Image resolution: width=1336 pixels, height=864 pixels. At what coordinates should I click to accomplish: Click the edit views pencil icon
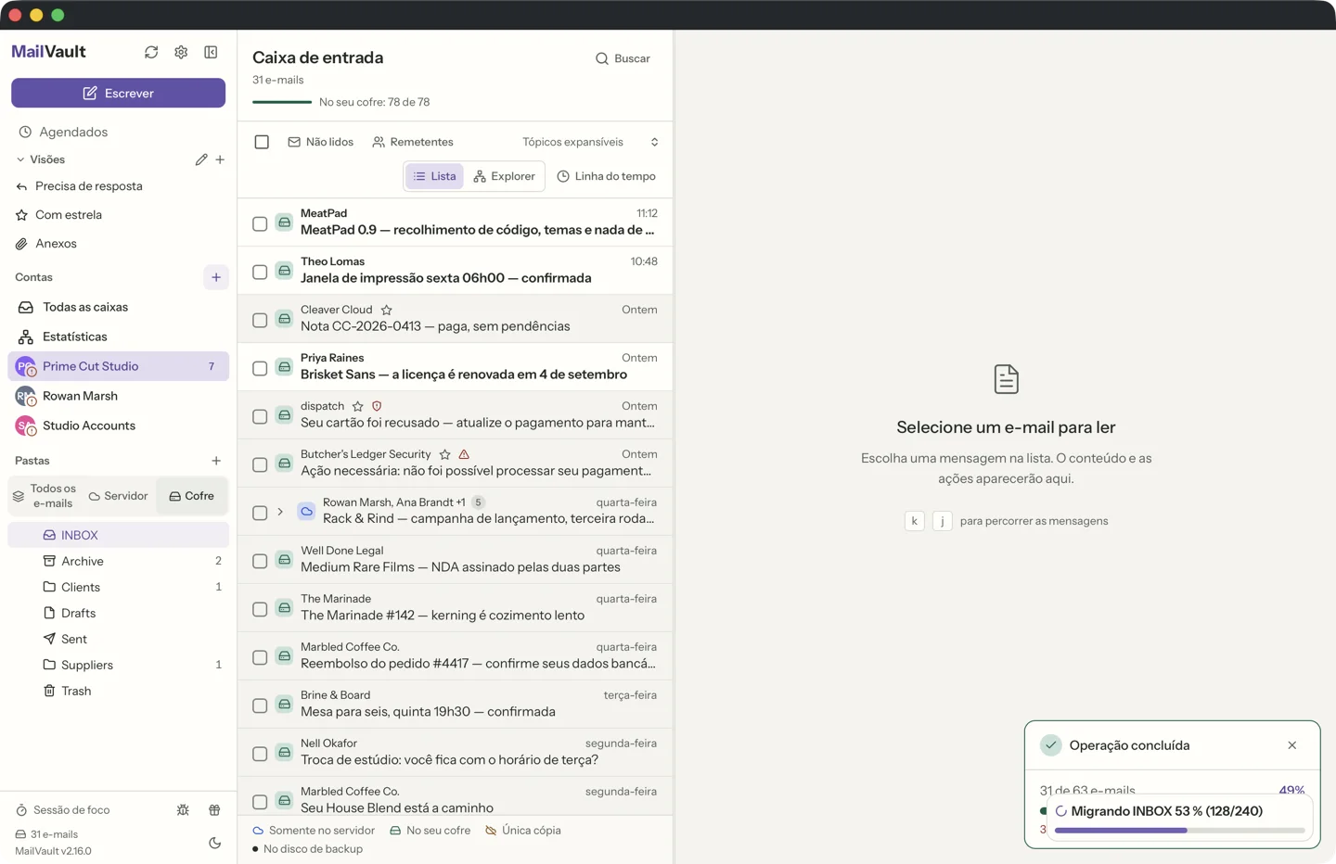coord(201,159)
